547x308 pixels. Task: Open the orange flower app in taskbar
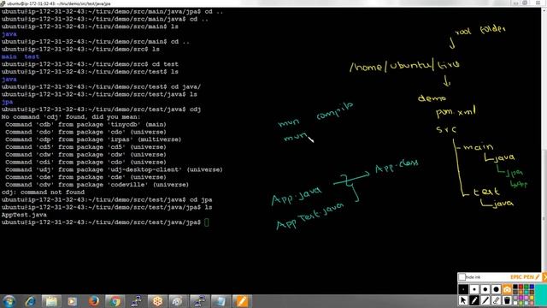pos(157,301)
